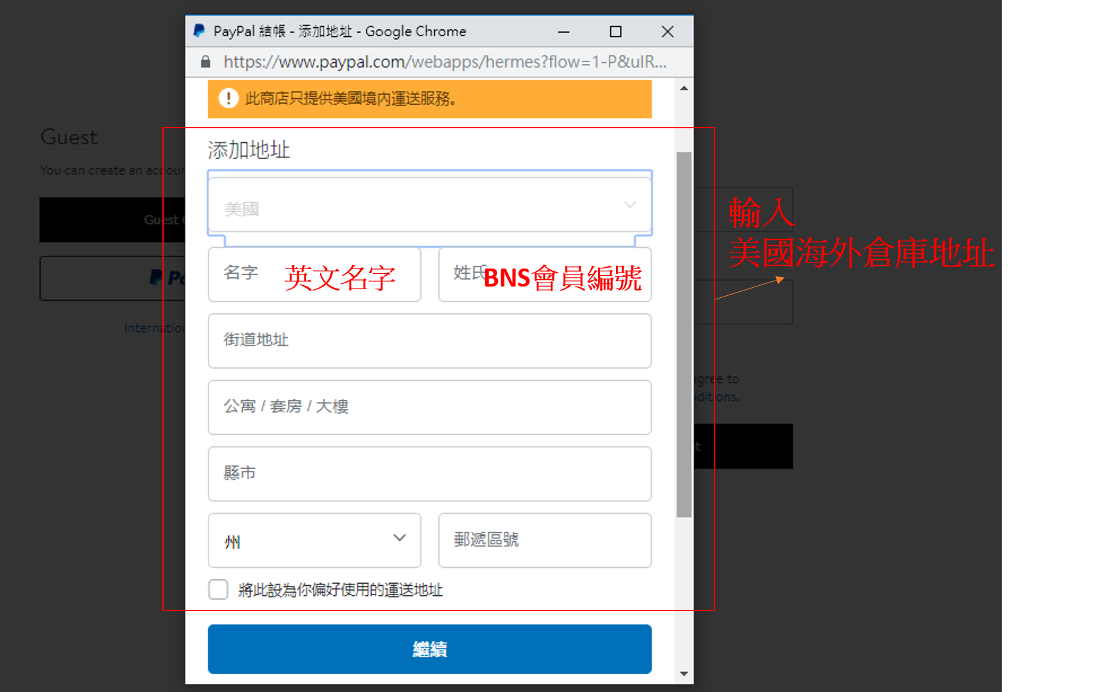Image resolution: width=1098 pixels, height=692 pixels.
Task: Click the PayPal logo in title bar
Action: pyautogui.click(x=199, y=31)
